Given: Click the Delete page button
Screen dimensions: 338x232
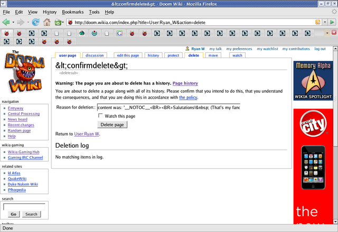Looking at the screenshot, I should click(112, 124).
